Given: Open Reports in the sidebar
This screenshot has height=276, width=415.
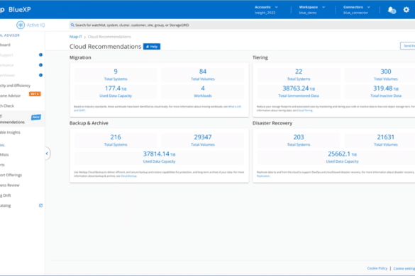Looking at the screenshot, I should pos(2,165).
